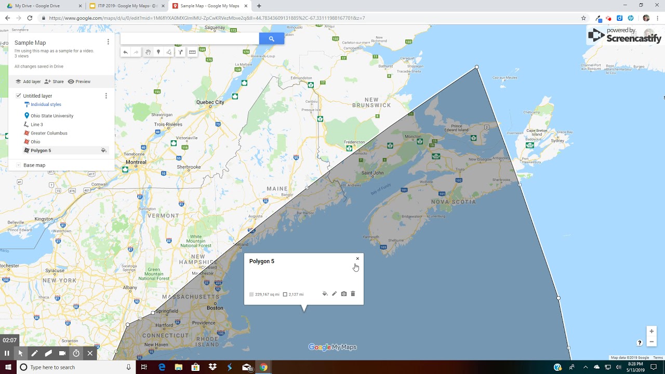Open the Sample Map options menu

(108, 42)
